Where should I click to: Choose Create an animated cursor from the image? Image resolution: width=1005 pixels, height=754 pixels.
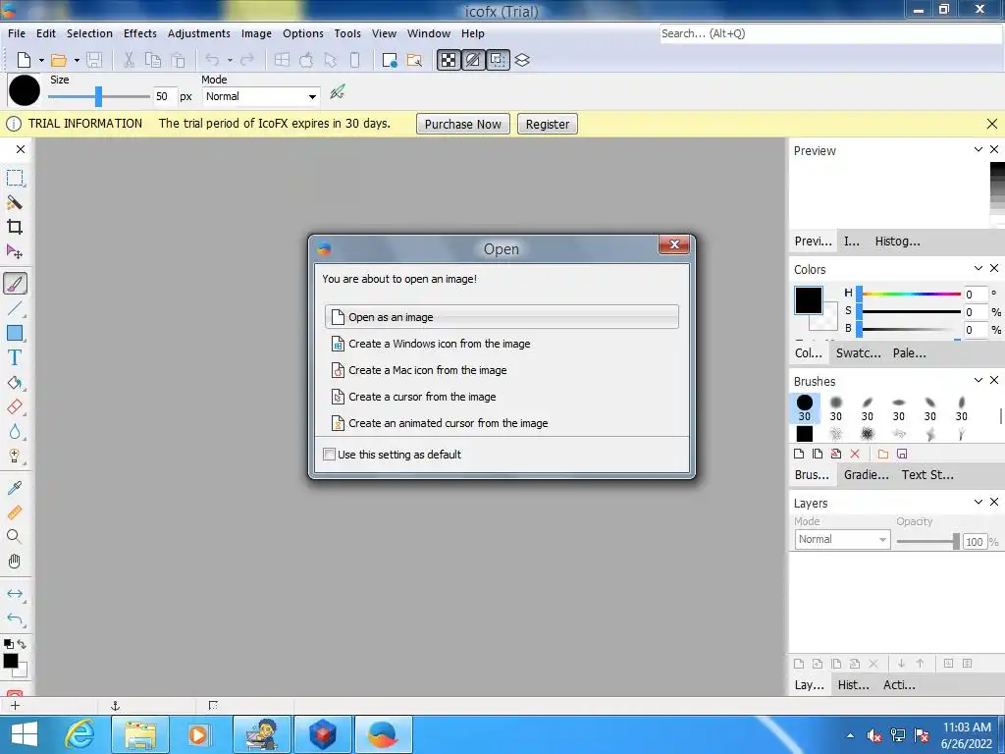[502, 423]
